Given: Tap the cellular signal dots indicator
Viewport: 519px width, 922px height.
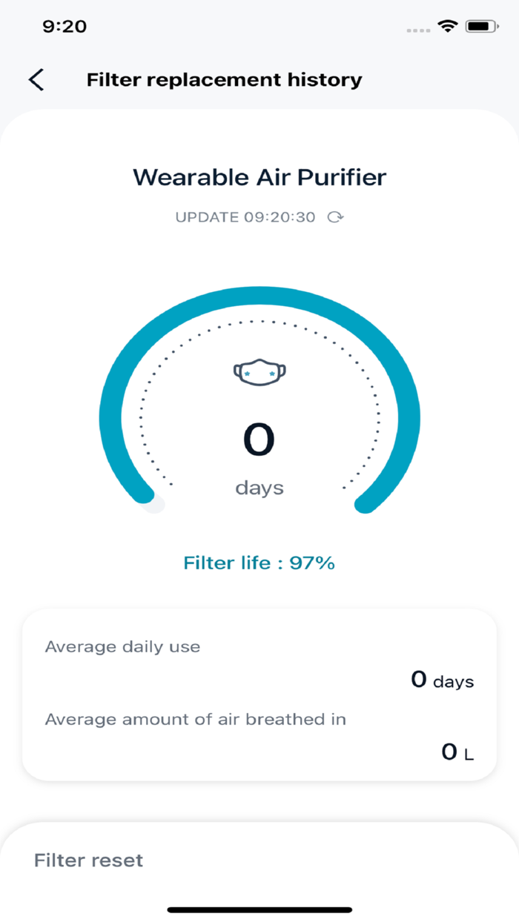Looking at the screenshot, I should [417, 29].
